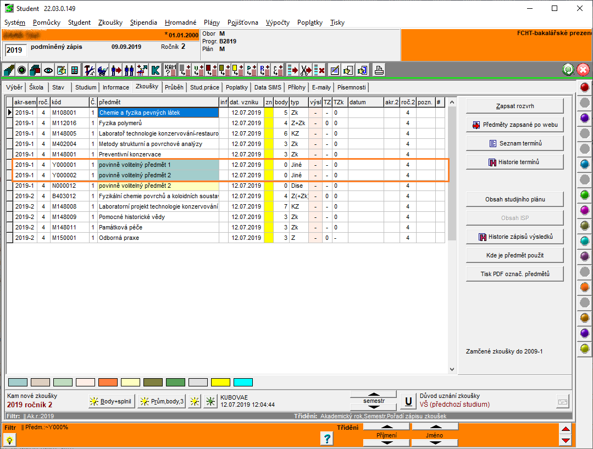Click the Zapsat rozvrh button
Screen dimensions: 593x449
514,106
